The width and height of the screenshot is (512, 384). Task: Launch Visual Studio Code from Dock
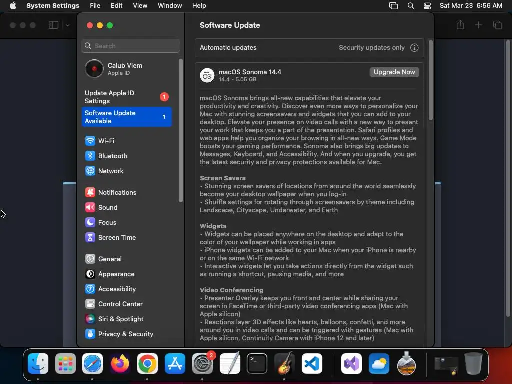point(312,364)
